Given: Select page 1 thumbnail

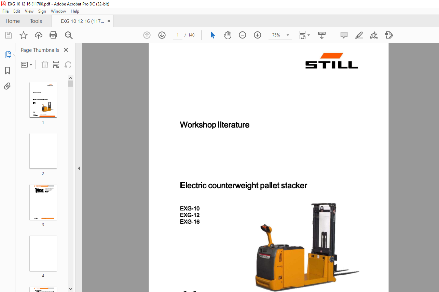Looking at the screenshot, I should click(43, 100).
